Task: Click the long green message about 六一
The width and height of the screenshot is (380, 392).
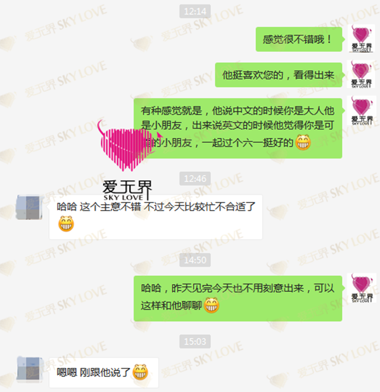Action: click(x=238, y=128)
